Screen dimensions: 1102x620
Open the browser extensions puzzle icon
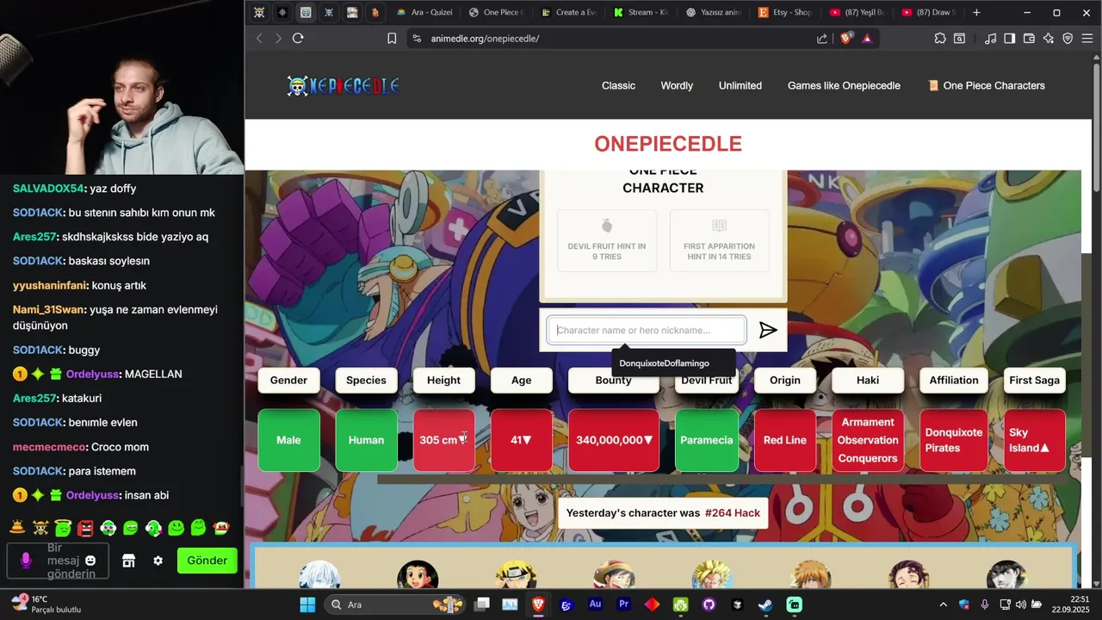click(940, 38)
